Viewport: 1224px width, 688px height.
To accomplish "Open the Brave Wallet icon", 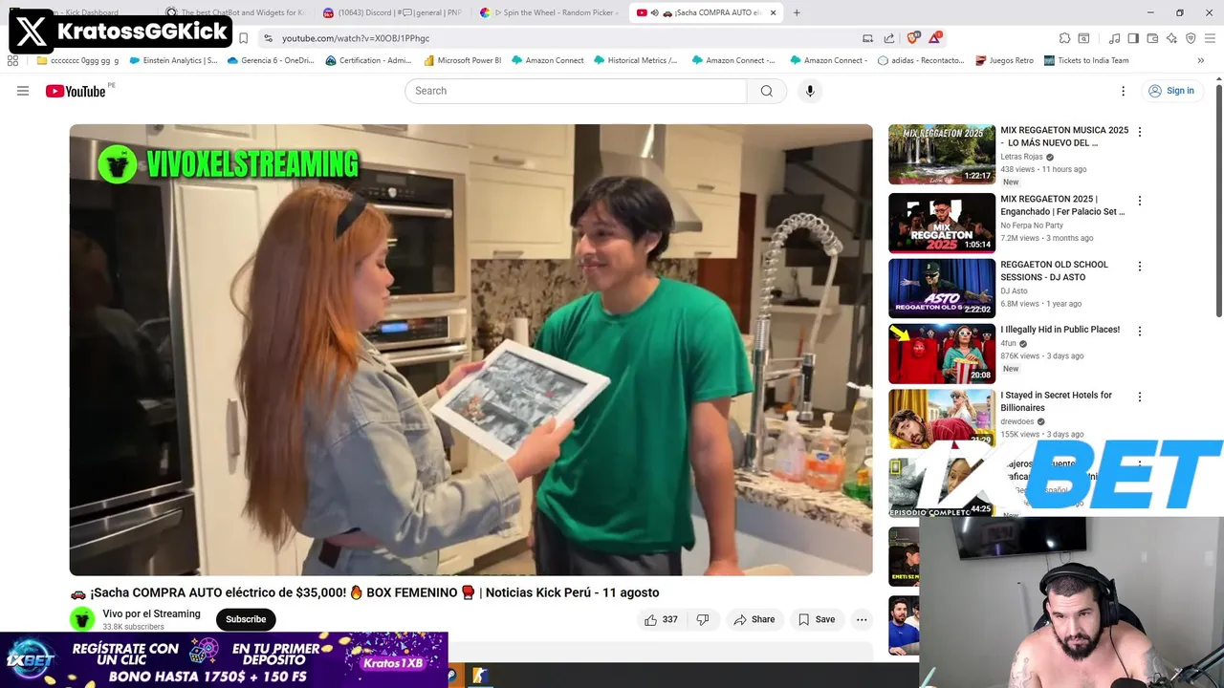I will pos(1152,38).
